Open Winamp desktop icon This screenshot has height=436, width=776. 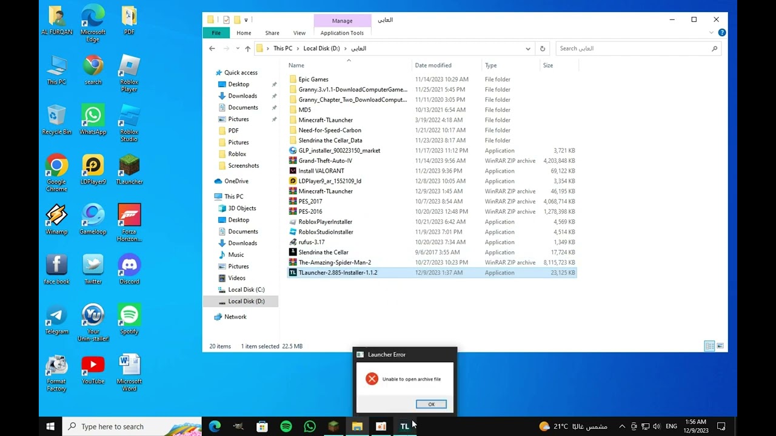56,219
